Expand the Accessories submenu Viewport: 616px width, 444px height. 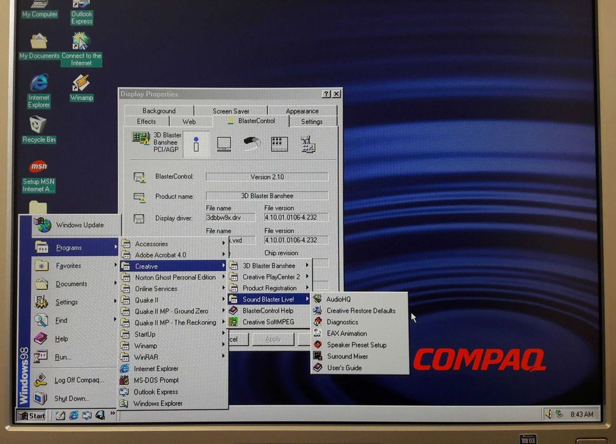[174, 244]
